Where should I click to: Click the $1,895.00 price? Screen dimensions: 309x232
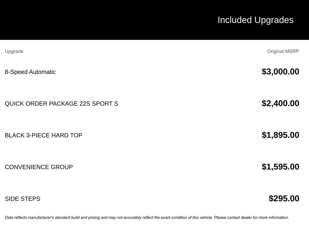(280, 135)
